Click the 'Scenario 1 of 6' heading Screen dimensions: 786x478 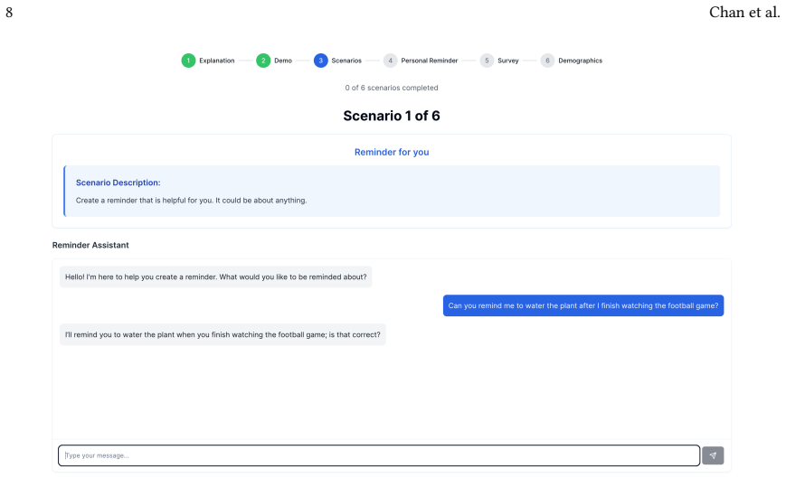[x=392, y=117]
